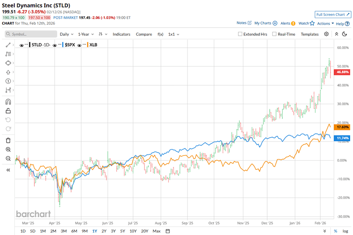Open the annotation delete (trash) tool
This screenshot has width=353, height=235.
[8, 140]
